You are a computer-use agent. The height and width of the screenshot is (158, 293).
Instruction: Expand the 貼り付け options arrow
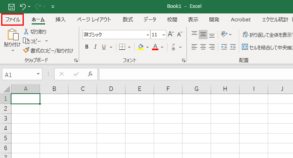13,50
